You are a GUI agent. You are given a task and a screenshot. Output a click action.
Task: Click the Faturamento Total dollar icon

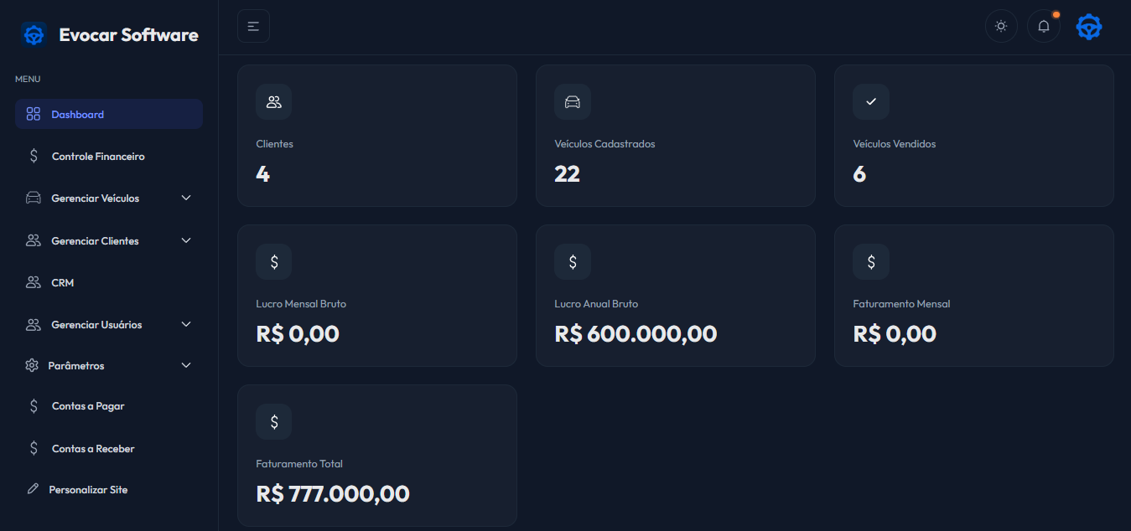point(274,422)
